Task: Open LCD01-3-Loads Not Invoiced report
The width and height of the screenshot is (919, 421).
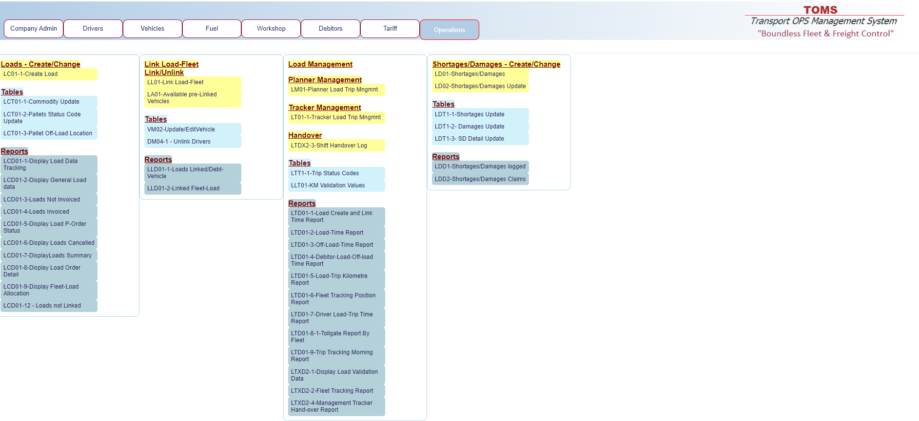Action: pos(42,200)
